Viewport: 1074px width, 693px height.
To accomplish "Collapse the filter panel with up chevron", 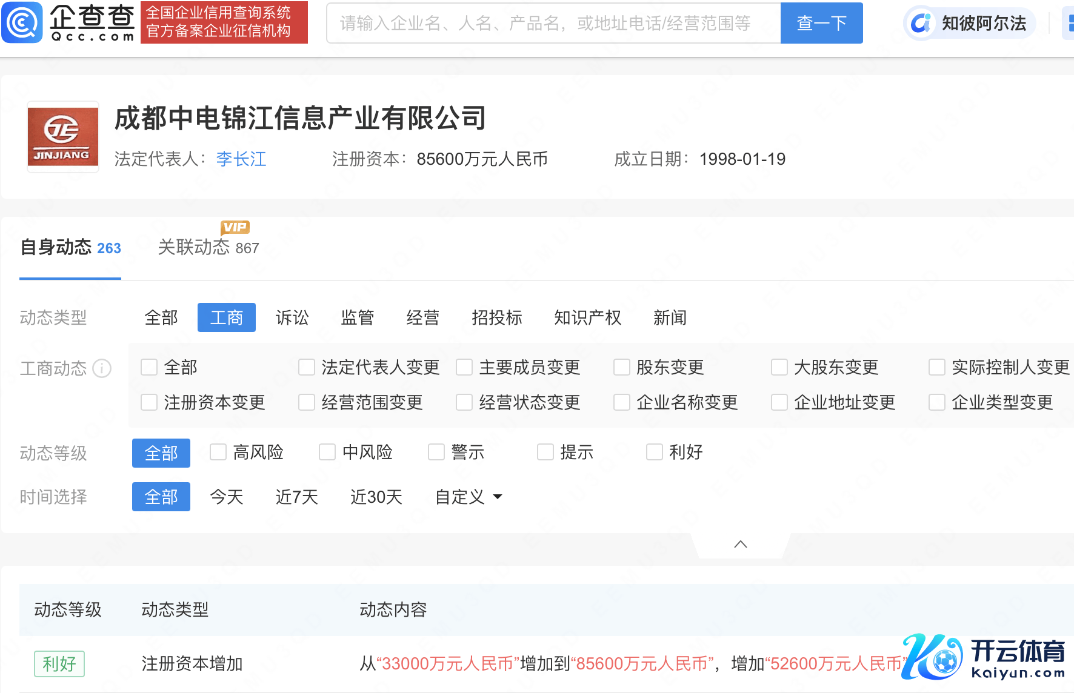I will (740, 544).
